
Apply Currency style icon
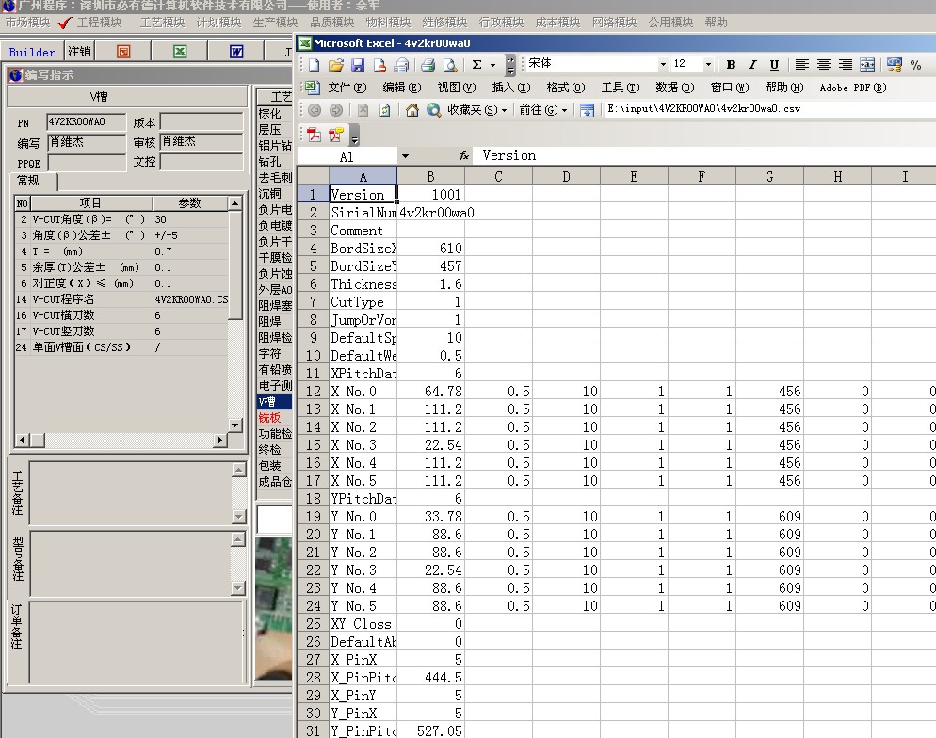tap(895, 64)
